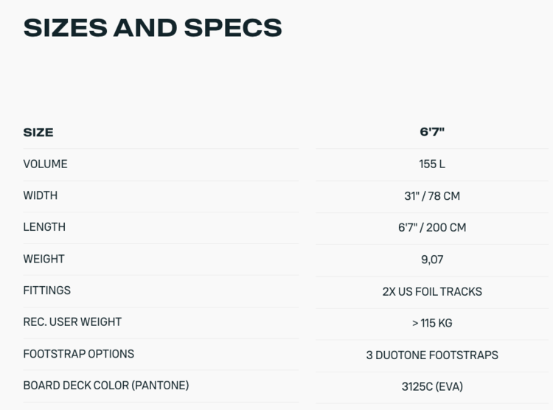Select the 6'7" / 200 CM length value

(x=432, y=227)
